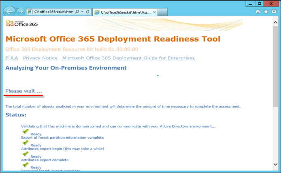Click 'Attributes export begin' status line

point(62,149)
